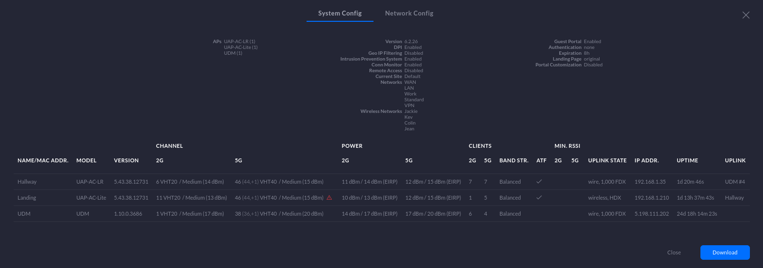Open the Network Config tab

pos(409,14)
